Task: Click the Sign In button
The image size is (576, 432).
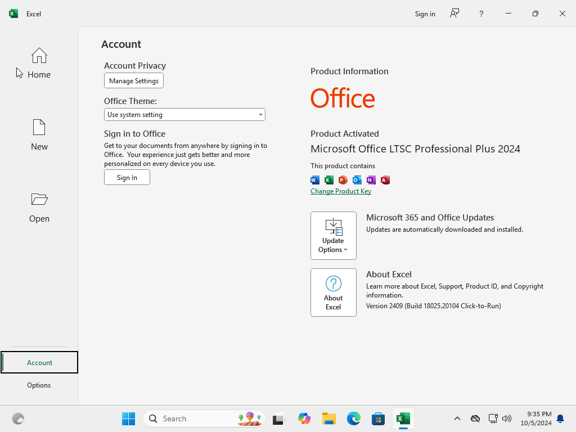Action: click(127, 177)
